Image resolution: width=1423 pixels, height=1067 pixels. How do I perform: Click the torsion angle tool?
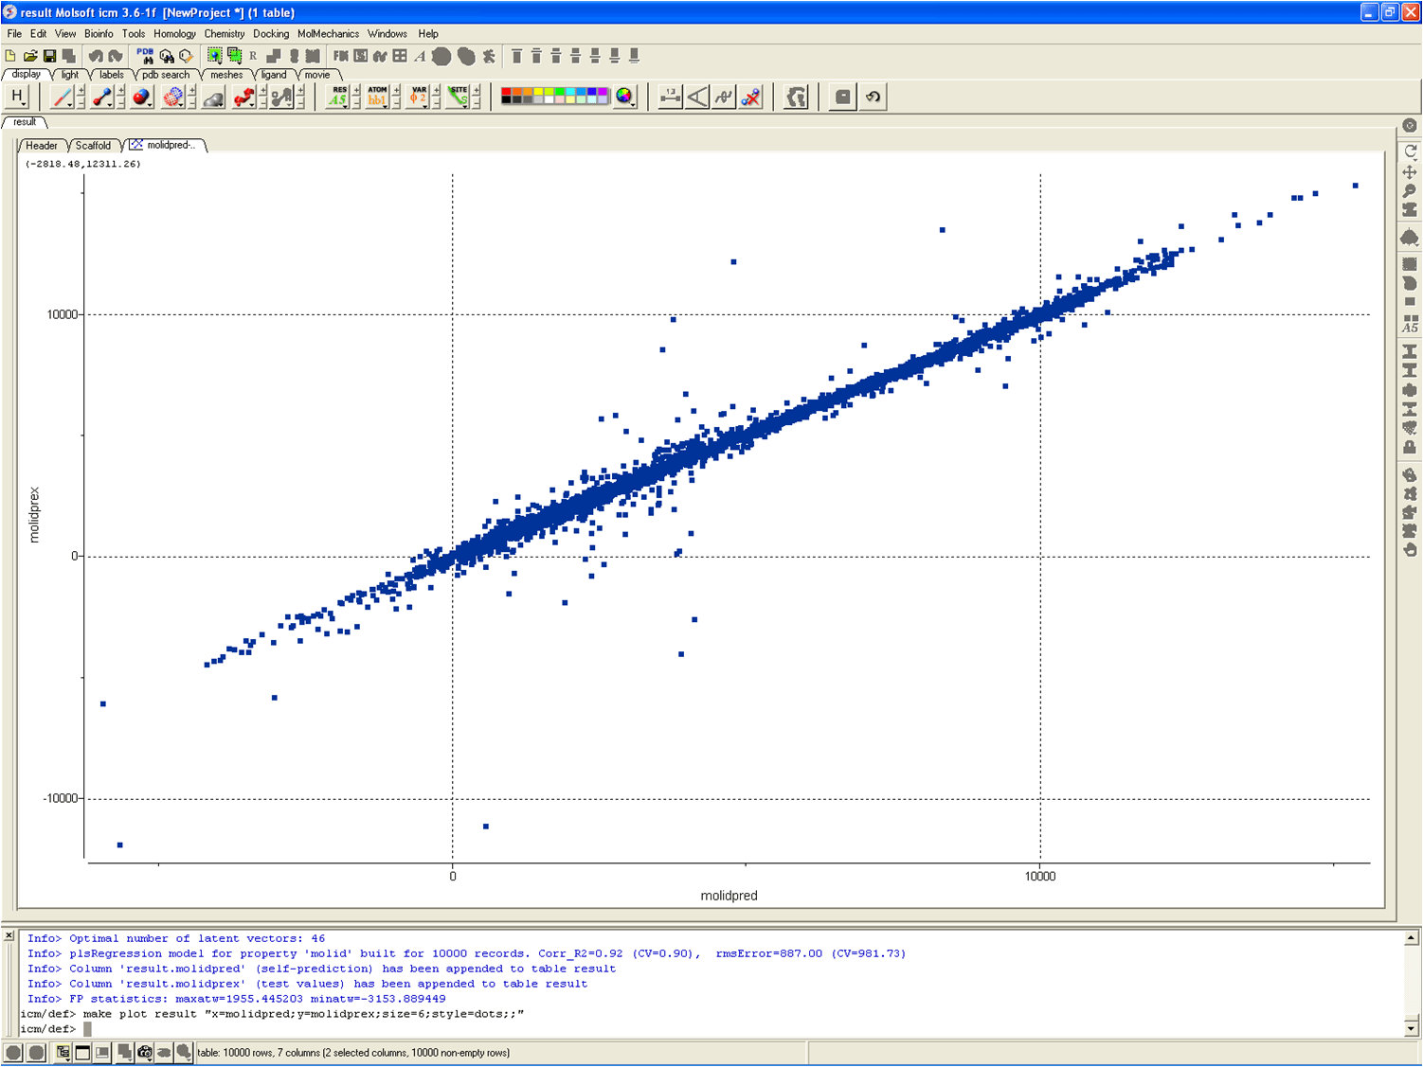click(724, 97)
